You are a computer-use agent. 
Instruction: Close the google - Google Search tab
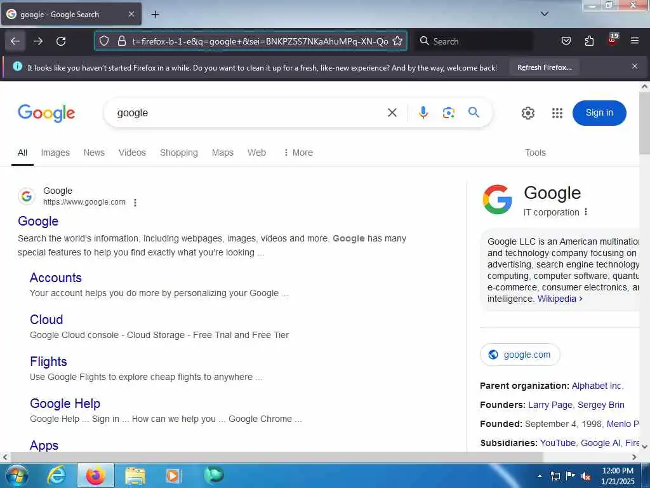coord(131,14)
